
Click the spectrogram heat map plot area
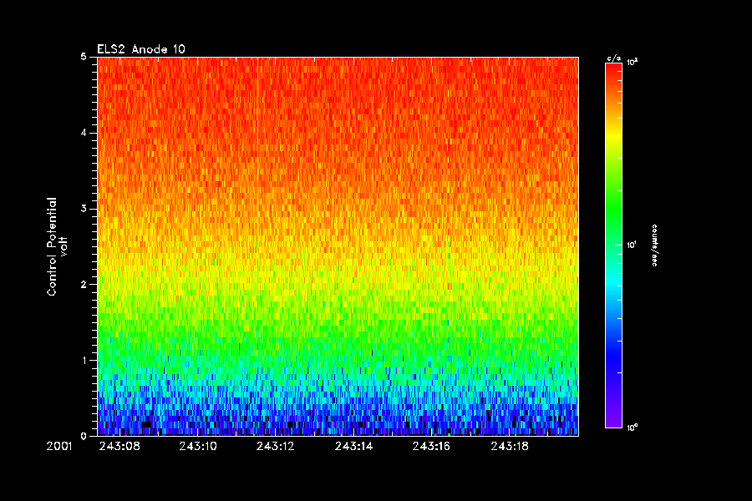pyautogui.click(x=338, y=246)
